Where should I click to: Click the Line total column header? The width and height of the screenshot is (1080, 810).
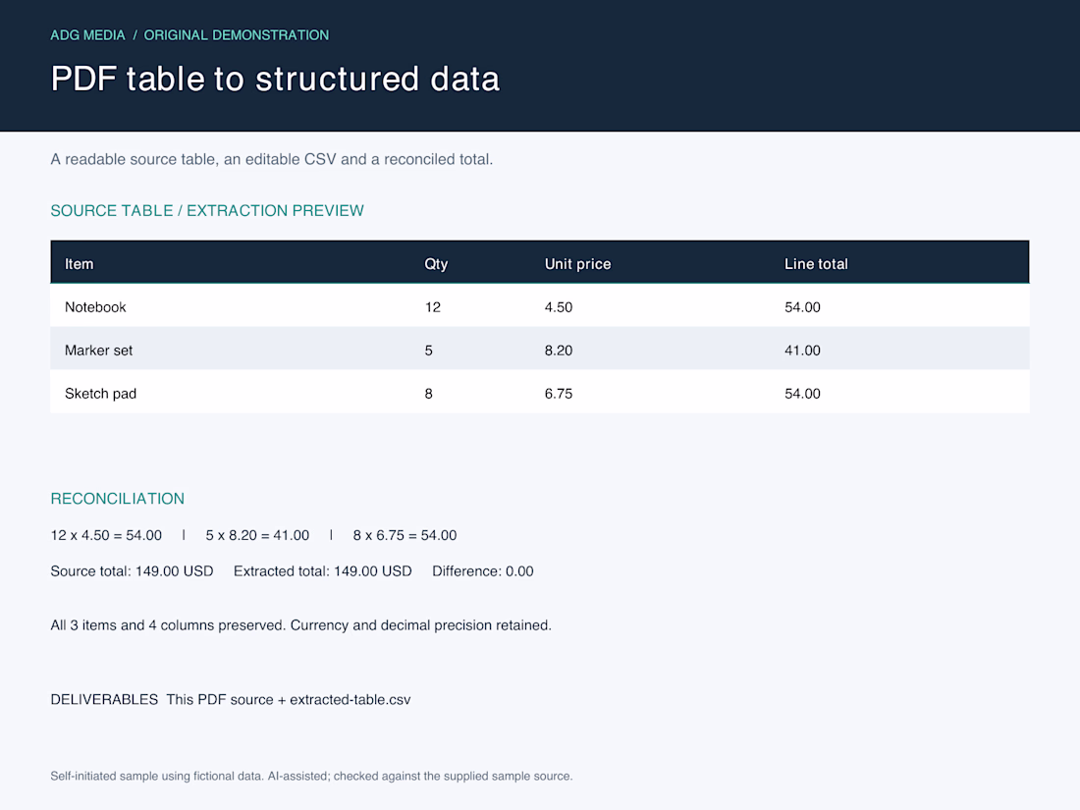coord(816,264)
